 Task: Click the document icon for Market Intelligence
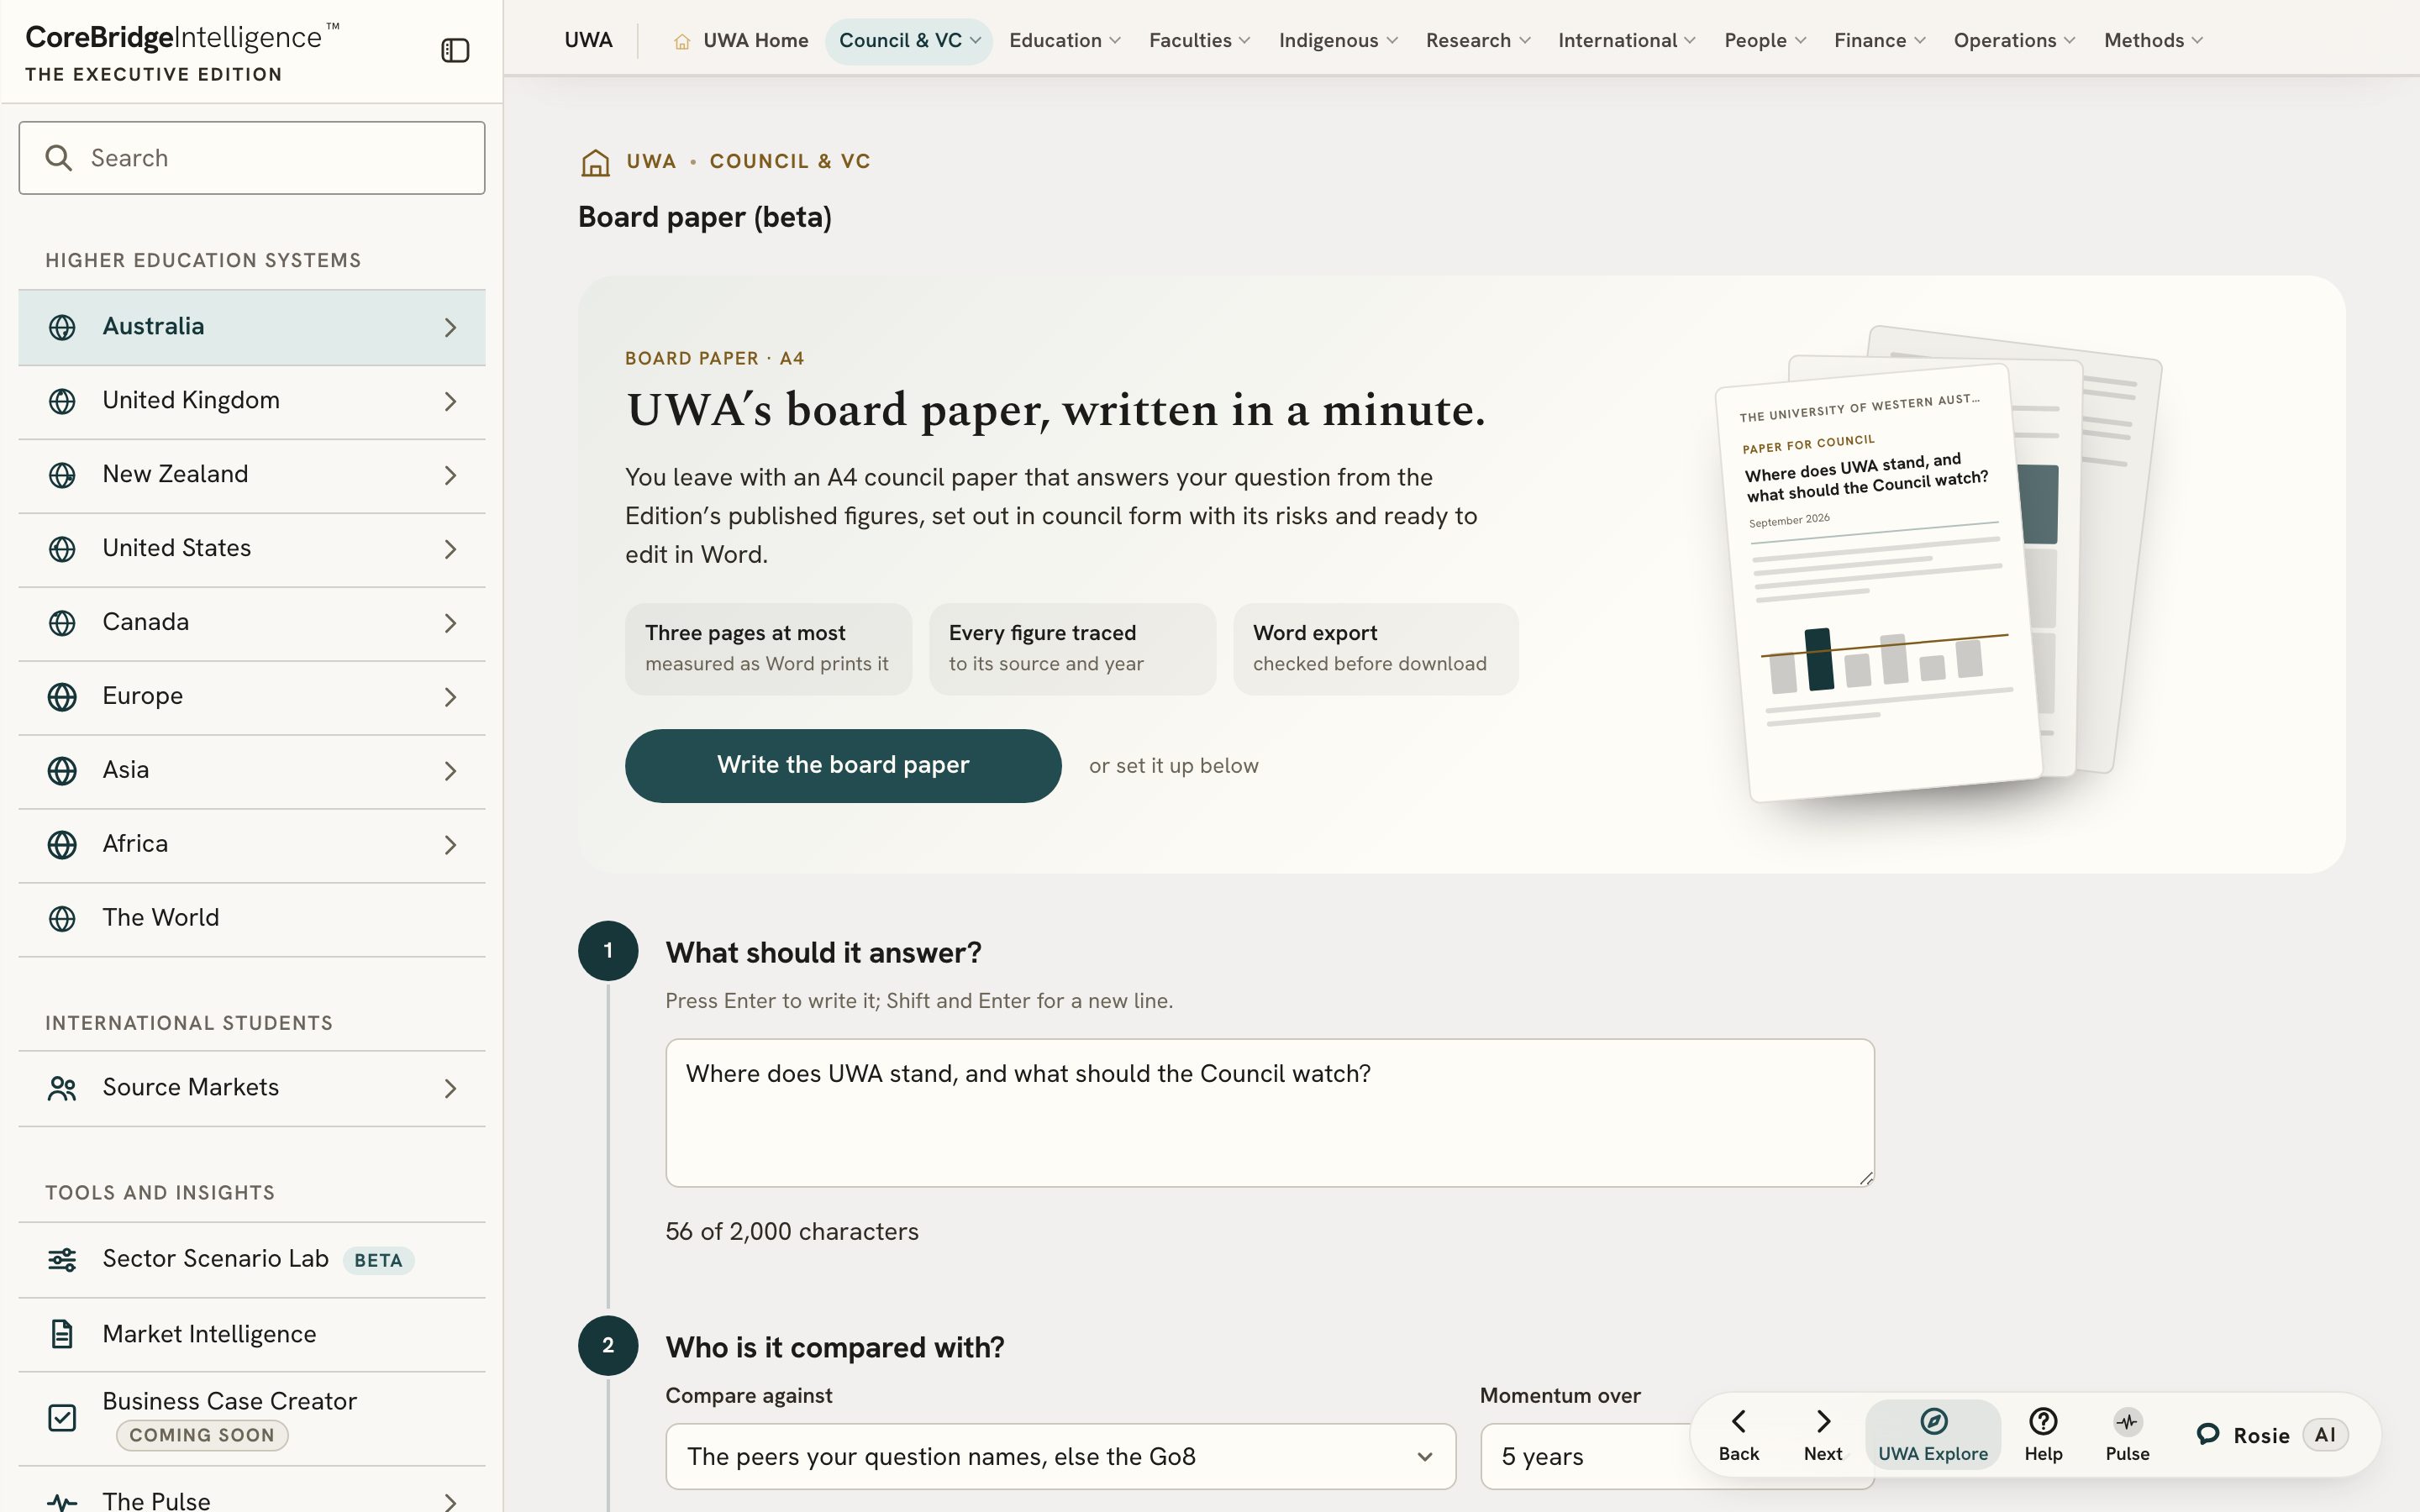pyautogui.click(x=62, y=1334)
